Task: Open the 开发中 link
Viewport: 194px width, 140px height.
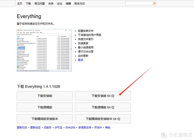Action: 98,127
